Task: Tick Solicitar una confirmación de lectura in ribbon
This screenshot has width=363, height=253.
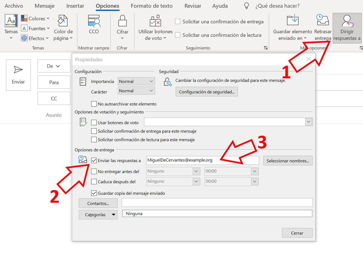Action: [178, 35]
